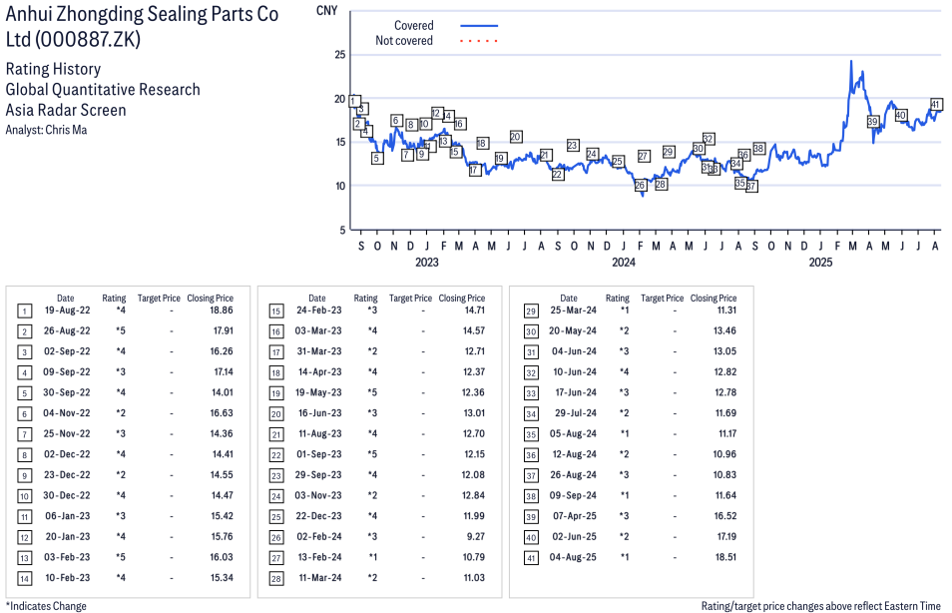
Task: Select the 16.52 closing price
Action: tap(725, 516)
